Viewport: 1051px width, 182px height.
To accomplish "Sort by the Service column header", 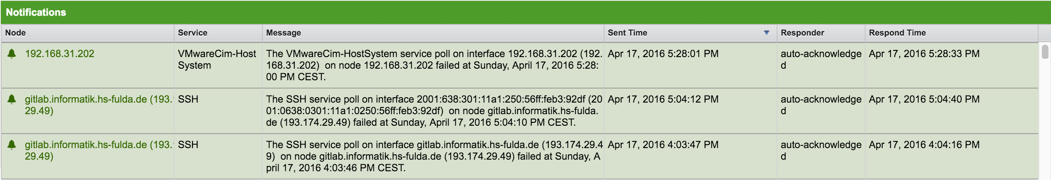I will click(192, 33).
